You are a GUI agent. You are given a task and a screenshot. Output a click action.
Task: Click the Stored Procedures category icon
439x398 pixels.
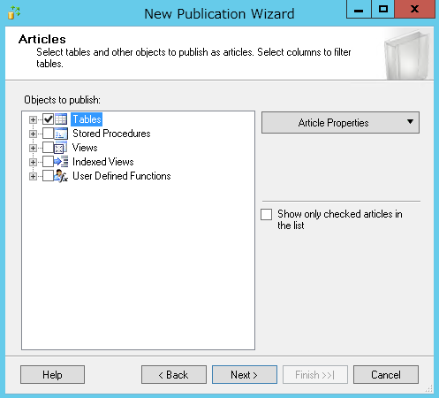pyautogui.click(x=61, y=134)
